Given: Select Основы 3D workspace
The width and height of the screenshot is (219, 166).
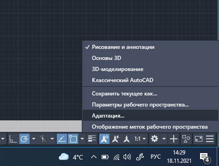Looking at the screenshot, I should click(150, 58).
